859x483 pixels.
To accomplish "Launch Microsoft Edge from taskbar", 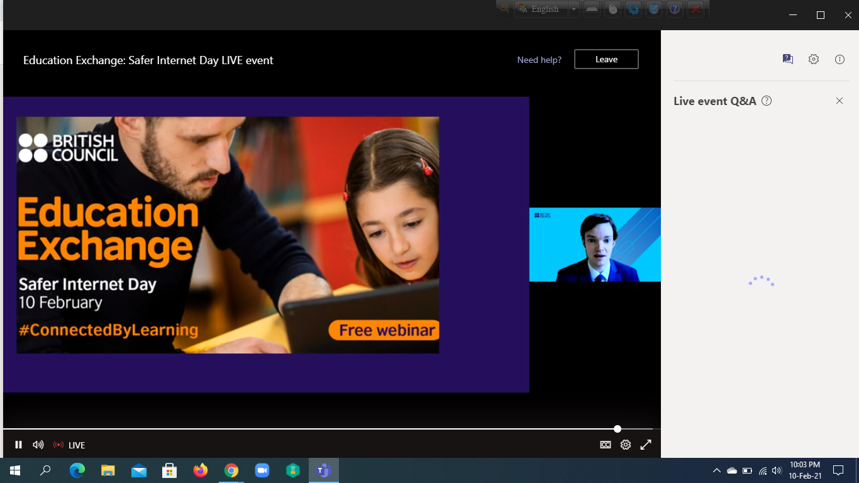I will tap(77, 470).
